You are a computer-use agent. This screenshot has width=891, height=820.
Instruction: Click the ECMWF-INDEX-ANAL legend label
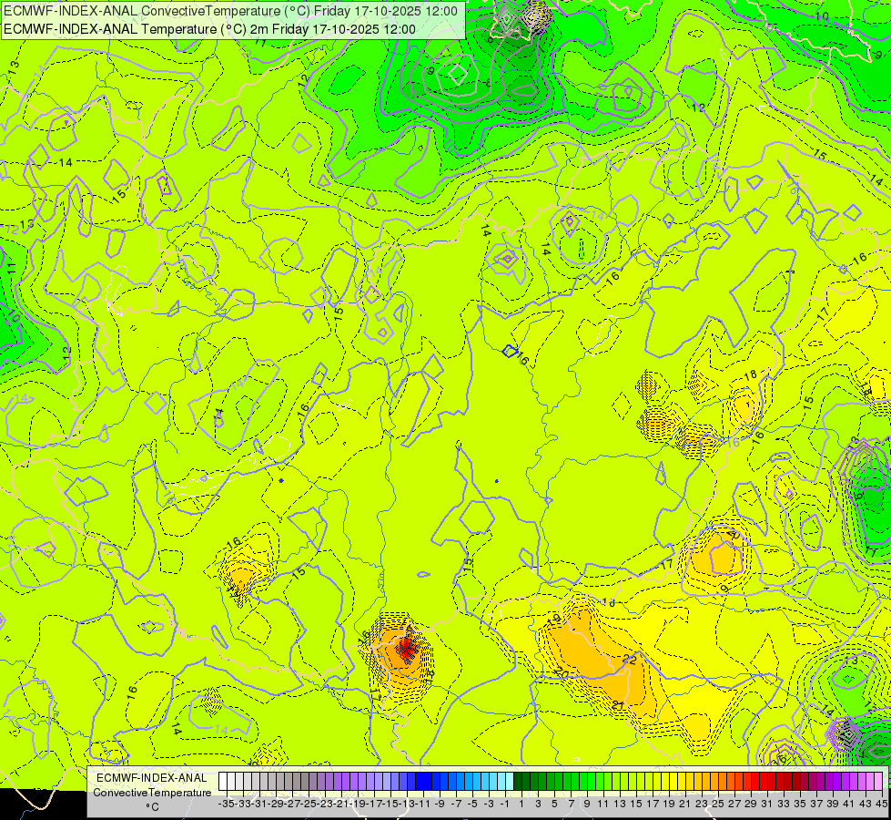(x=152, y=778)
